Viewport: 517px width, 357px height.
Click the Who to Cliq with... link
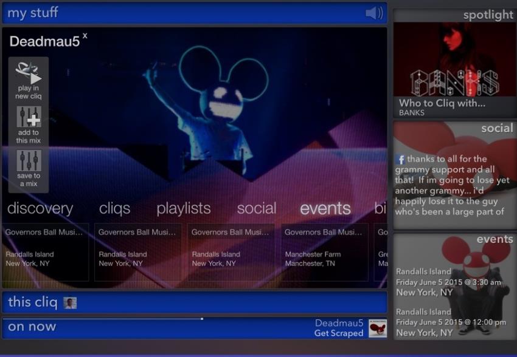[442, 103]
